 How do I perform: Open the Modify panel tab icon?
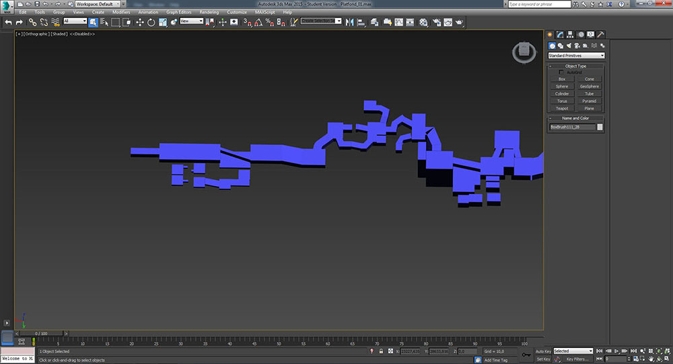click(x=560, y=34)
